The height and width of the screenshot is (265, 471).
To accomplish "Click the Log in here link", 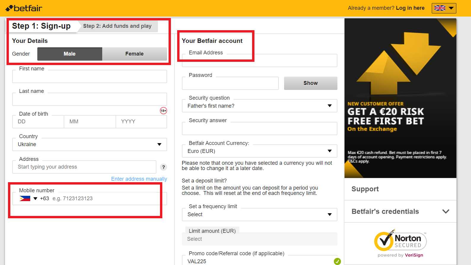I will click(410, 8).
